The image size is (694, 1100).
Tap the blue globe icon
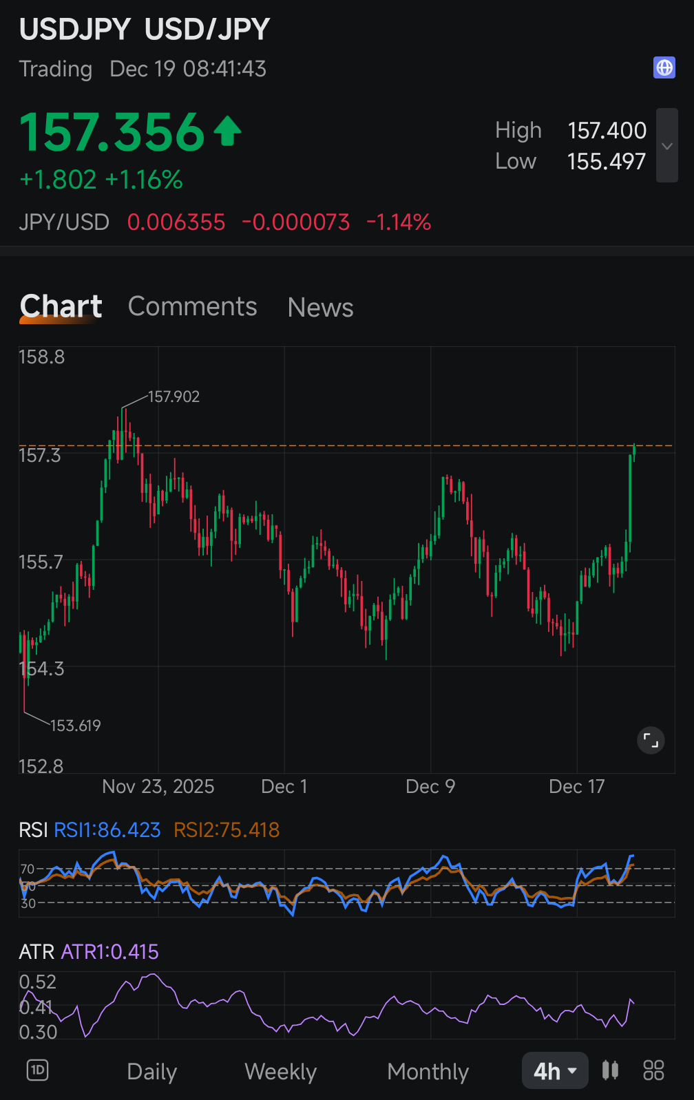(664, 67)
